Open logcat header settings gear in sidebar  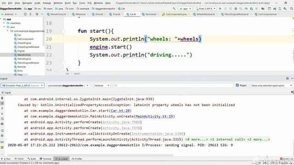click(x=2, y=136)
